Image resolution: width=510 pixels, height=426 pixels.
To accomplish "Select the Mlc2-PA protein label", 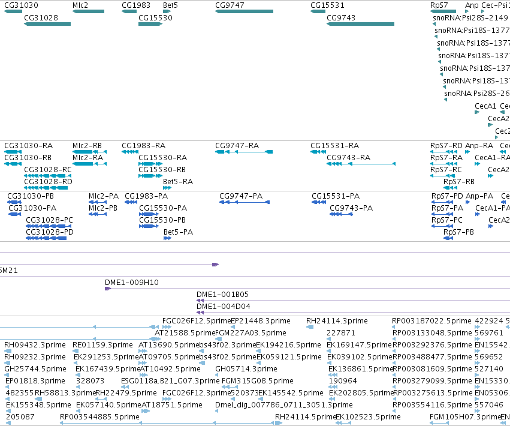I will click(104, 196).
